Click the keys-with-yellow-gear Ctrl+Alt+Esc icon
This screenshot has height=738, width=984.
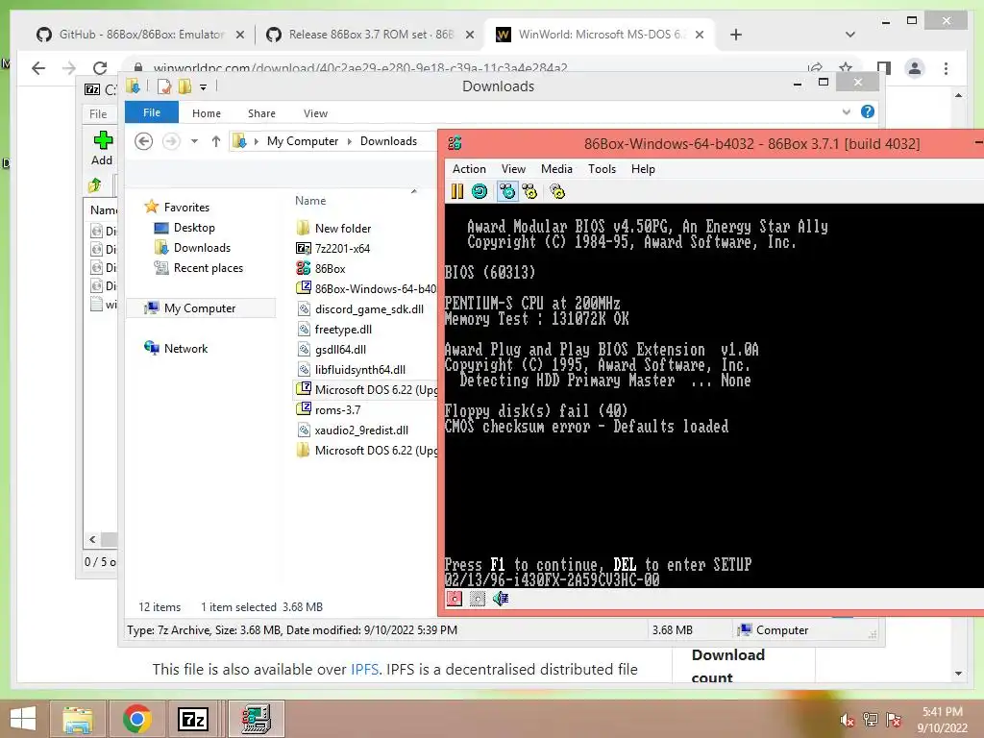(x=530, y=191)
